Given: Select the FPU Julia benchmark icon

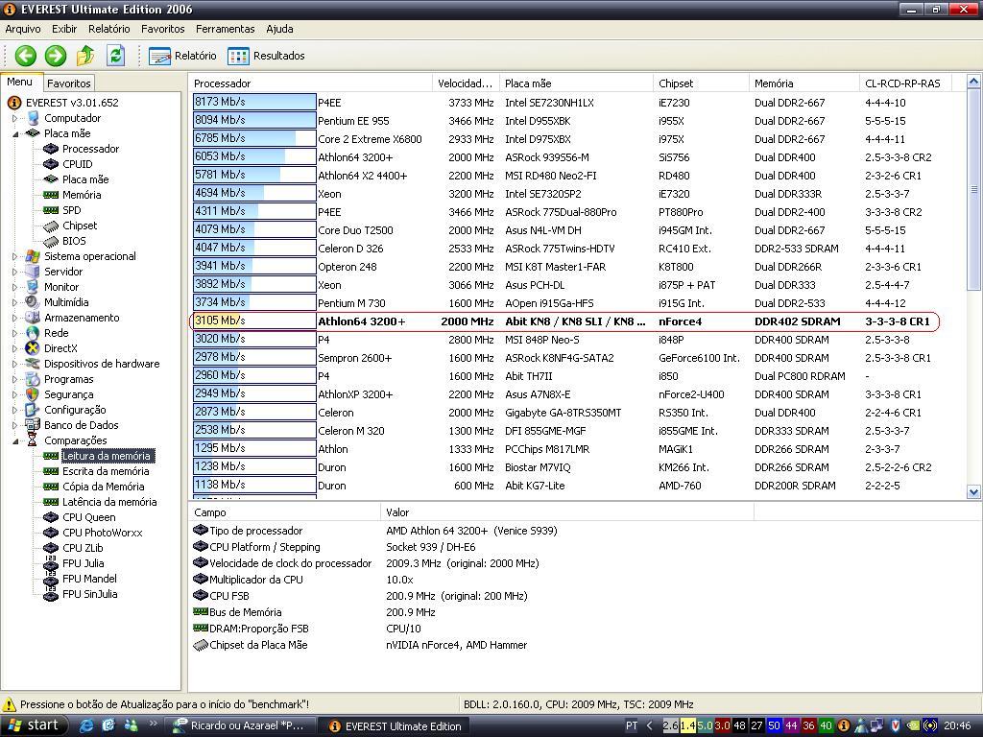Looking at the screenshot, I should [x=51, y=563].
